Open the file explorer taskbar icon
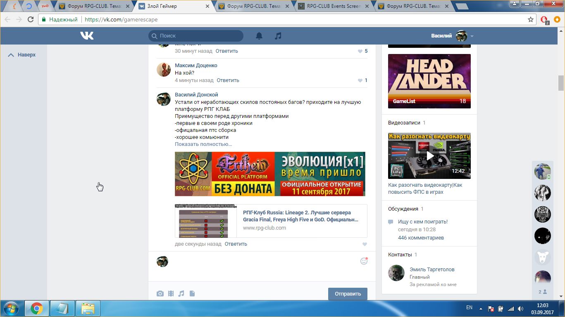The image size is (565, 317). (x=88, y=308)
